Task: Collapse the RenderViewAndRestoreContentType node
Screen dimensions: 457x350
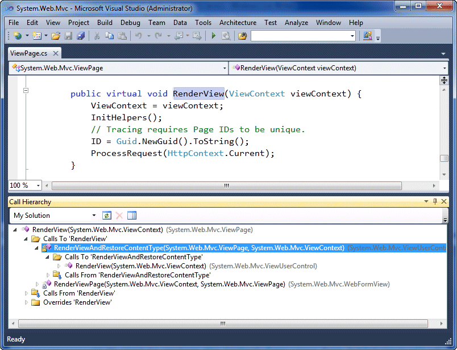Action: (36, 248)
